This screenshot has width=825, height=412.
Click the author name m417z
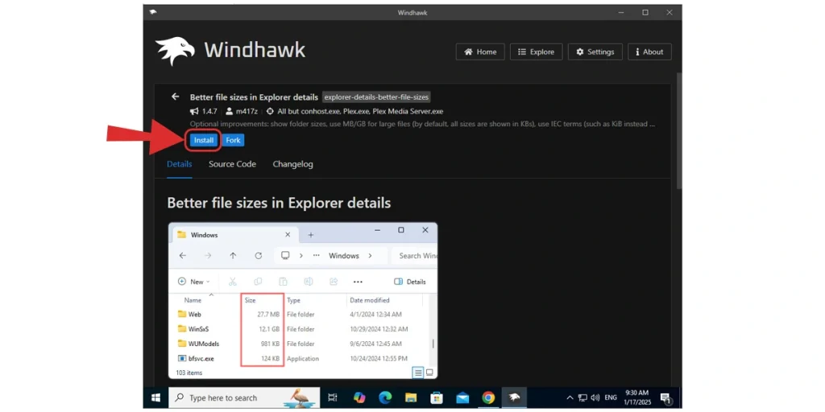click(246, 111)
